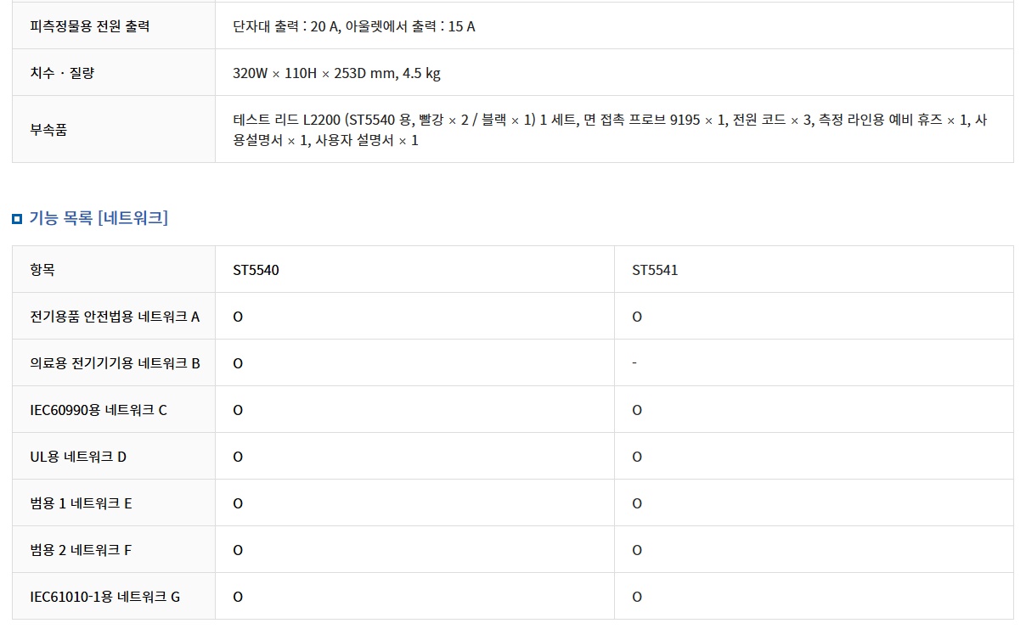This screenshot has width=1026, height=640.
Task: Click the dash in ST5541 네트워크 B cell
Action: click(x=634, y=363)
